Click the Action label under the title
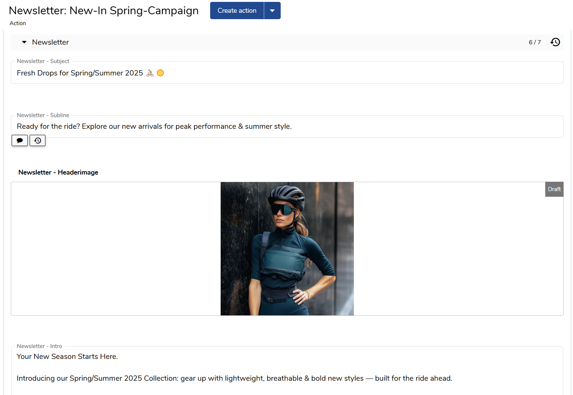This screenshot has height=395, width=573. 18,23
